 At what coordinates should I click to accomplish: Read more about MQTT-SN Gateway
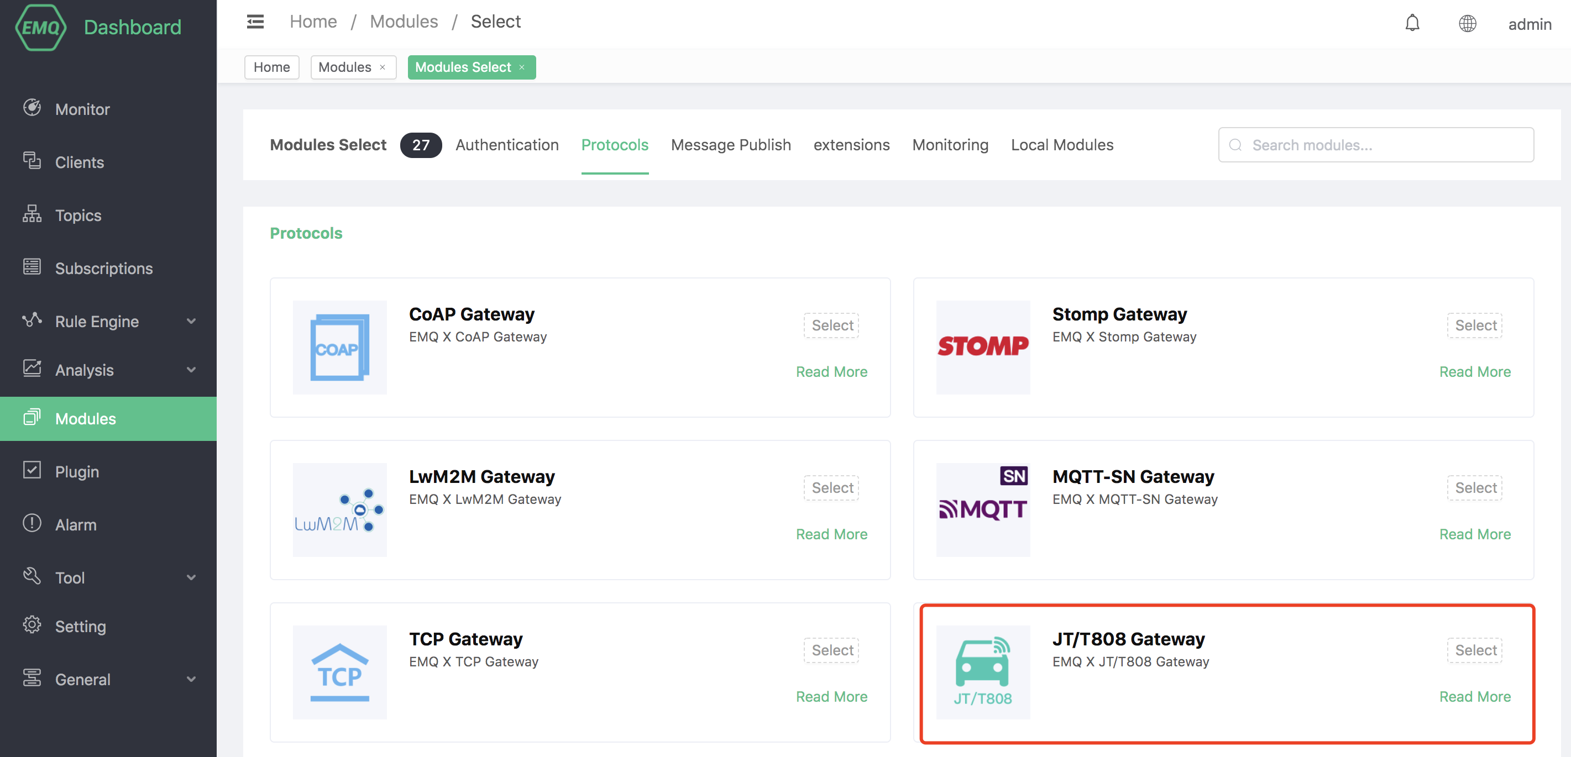coord(1475,534)
